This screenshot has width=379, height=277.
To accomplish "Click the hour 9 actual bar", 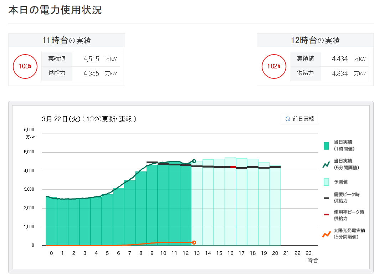I will 152,205.
